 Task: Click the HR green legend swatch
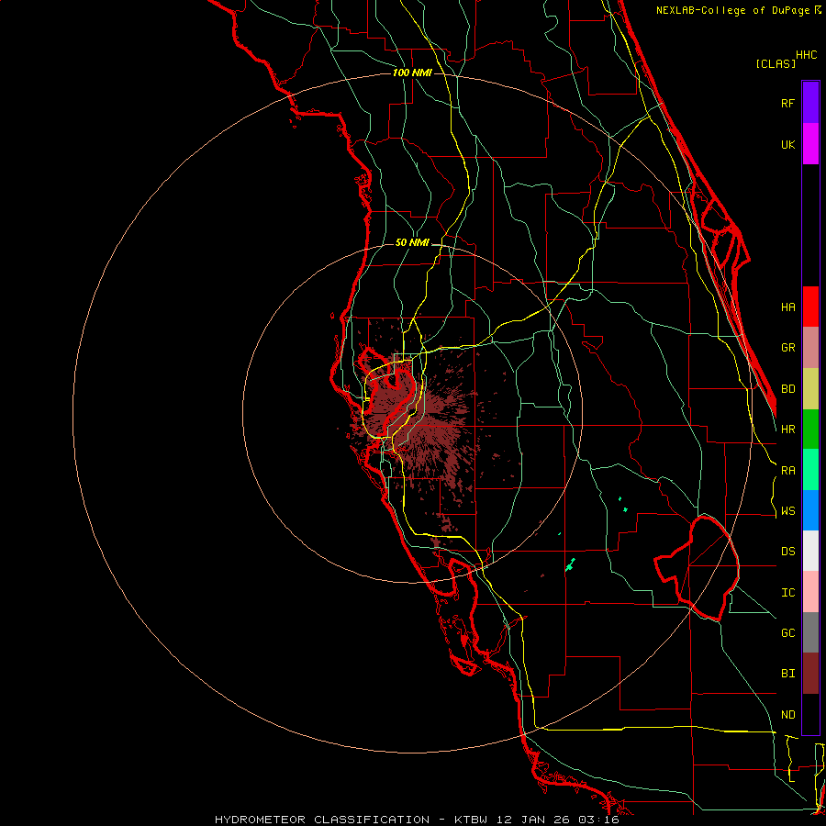tap(810, 430)
